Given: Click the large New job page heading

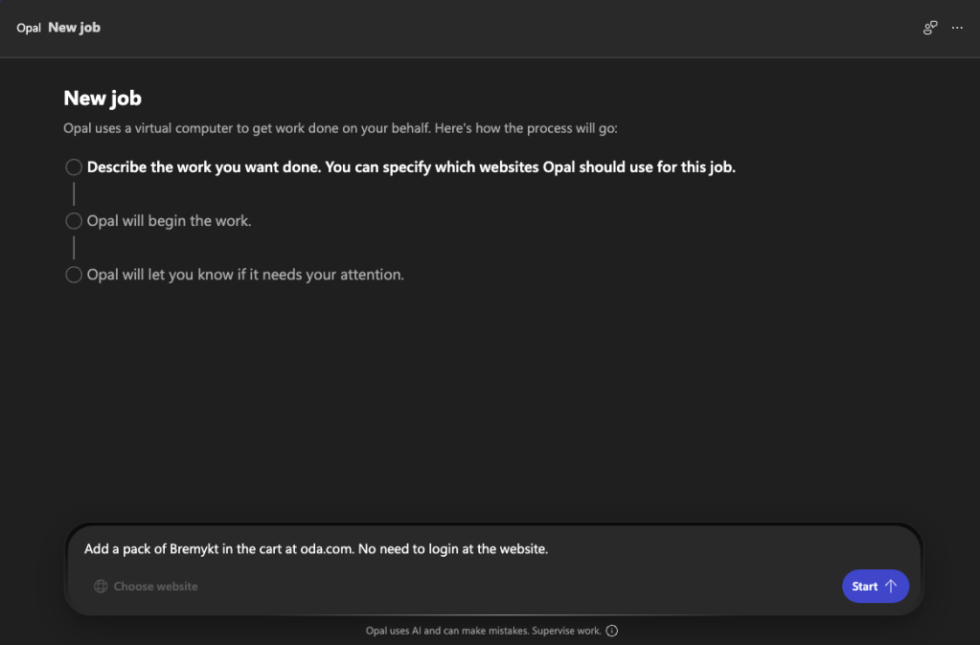Looking at the screenshot, I should coord(103,98).
